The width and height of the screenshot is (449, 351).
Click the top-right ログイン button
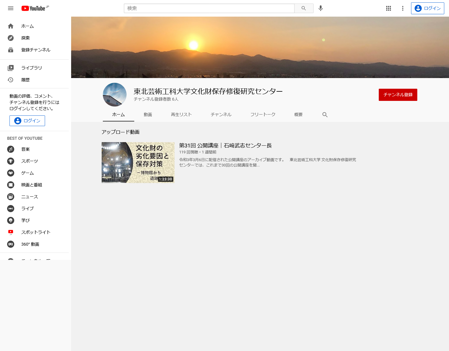[428, 8]
